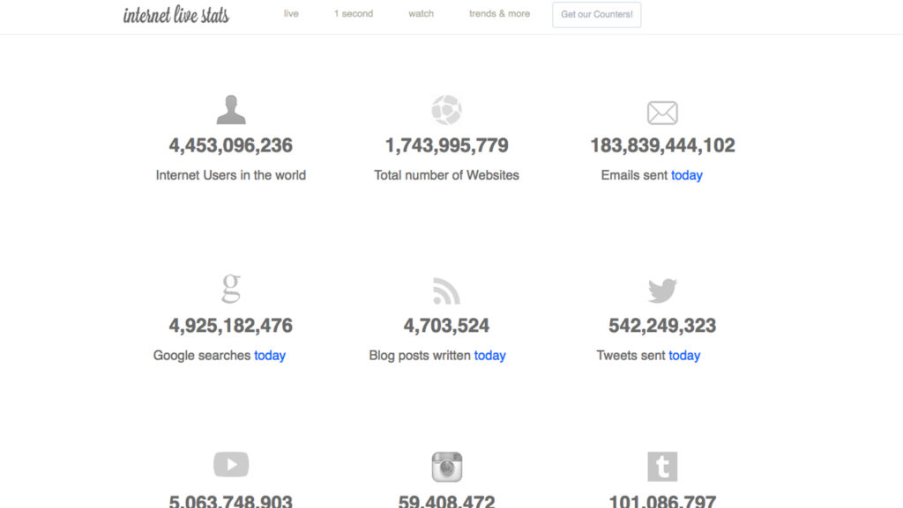Click the Blog posts written label
Viewport: 903px width, 508px height.
pos(420,356)
